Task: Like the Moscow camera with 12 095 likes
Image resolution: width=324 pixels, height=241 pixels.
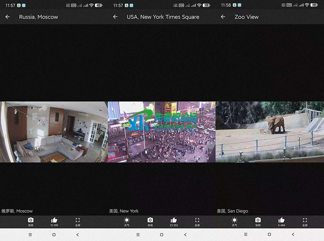Action: coord(54,221)
